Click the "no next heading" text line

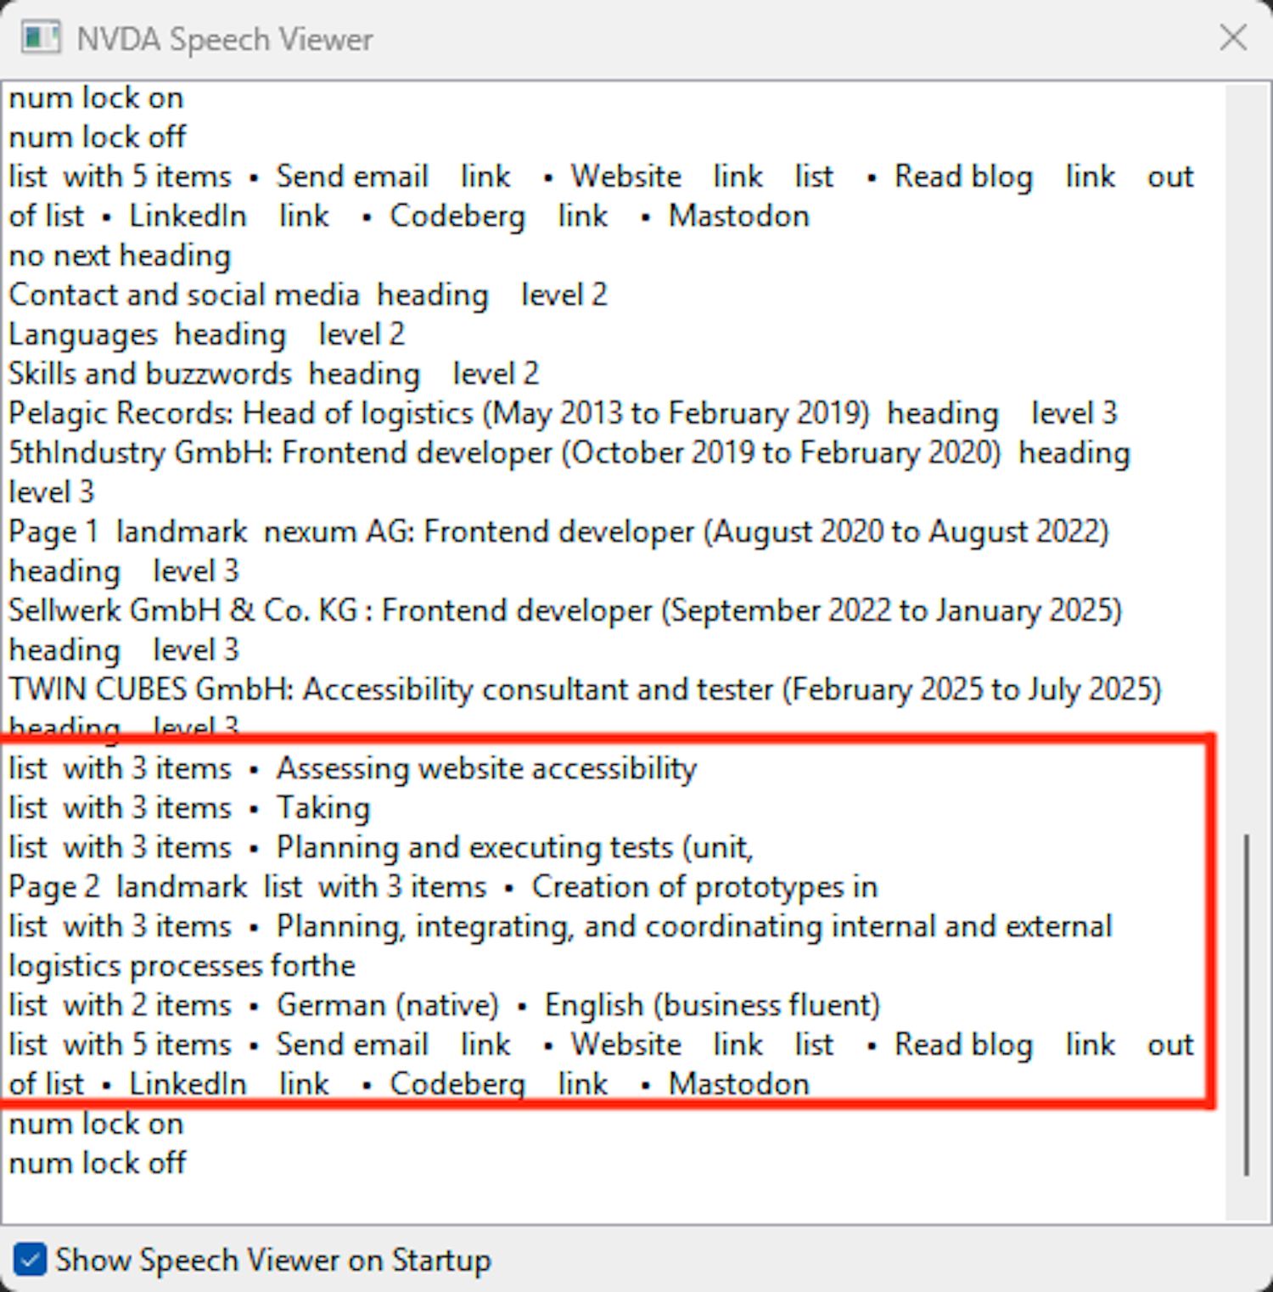120,256
